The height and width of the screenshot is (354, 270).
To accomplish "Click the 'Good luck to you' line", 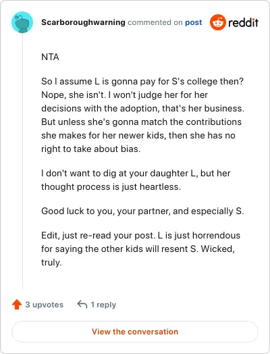I will [142, 211].
